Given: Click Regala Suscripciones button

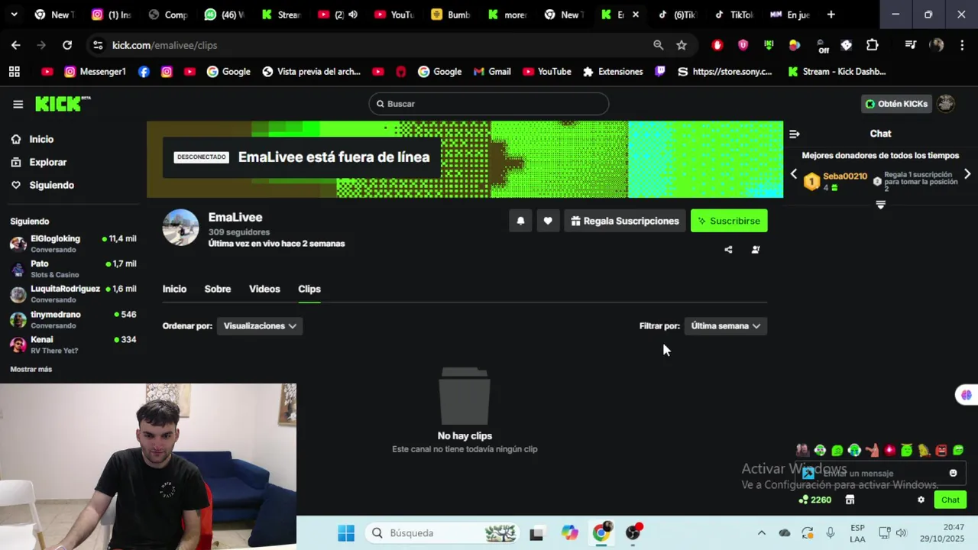Looking at the screenshot, I should (x=625, y=221).
